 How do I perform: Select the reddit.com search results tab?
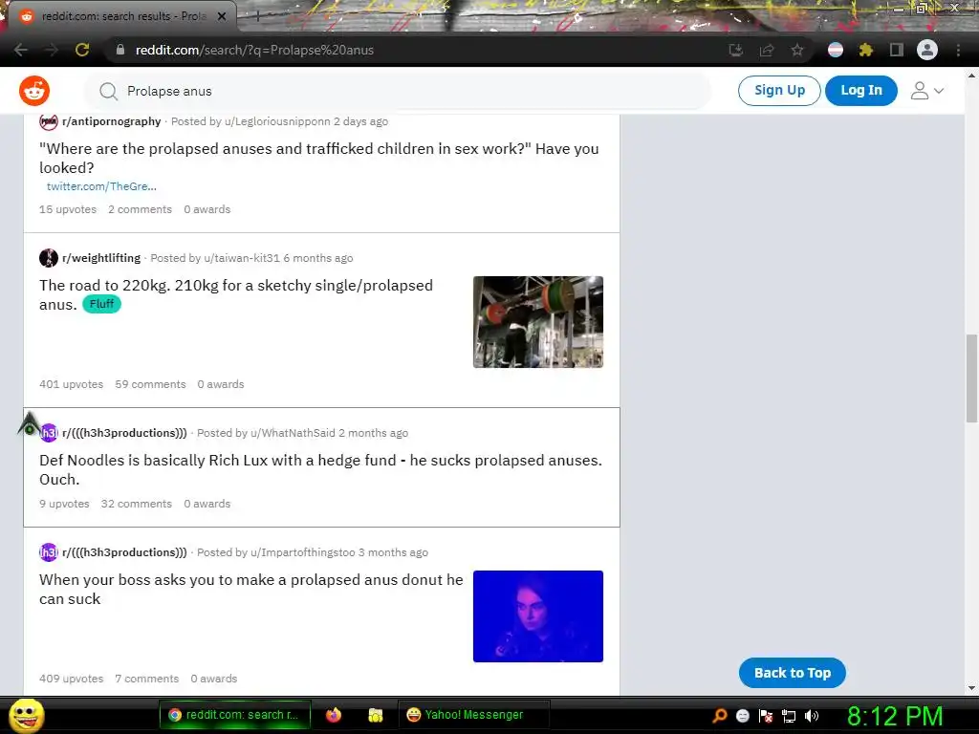[119, 16]
